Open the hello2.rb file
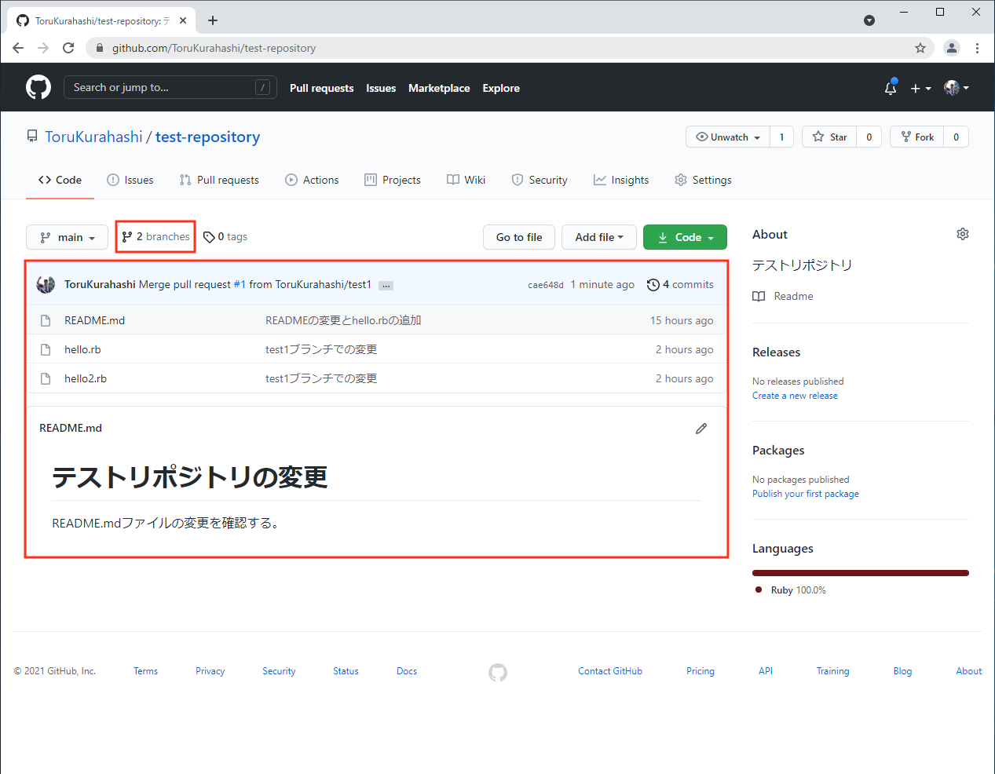The width and height of the screenshot is (995, 774). (86, 378)
